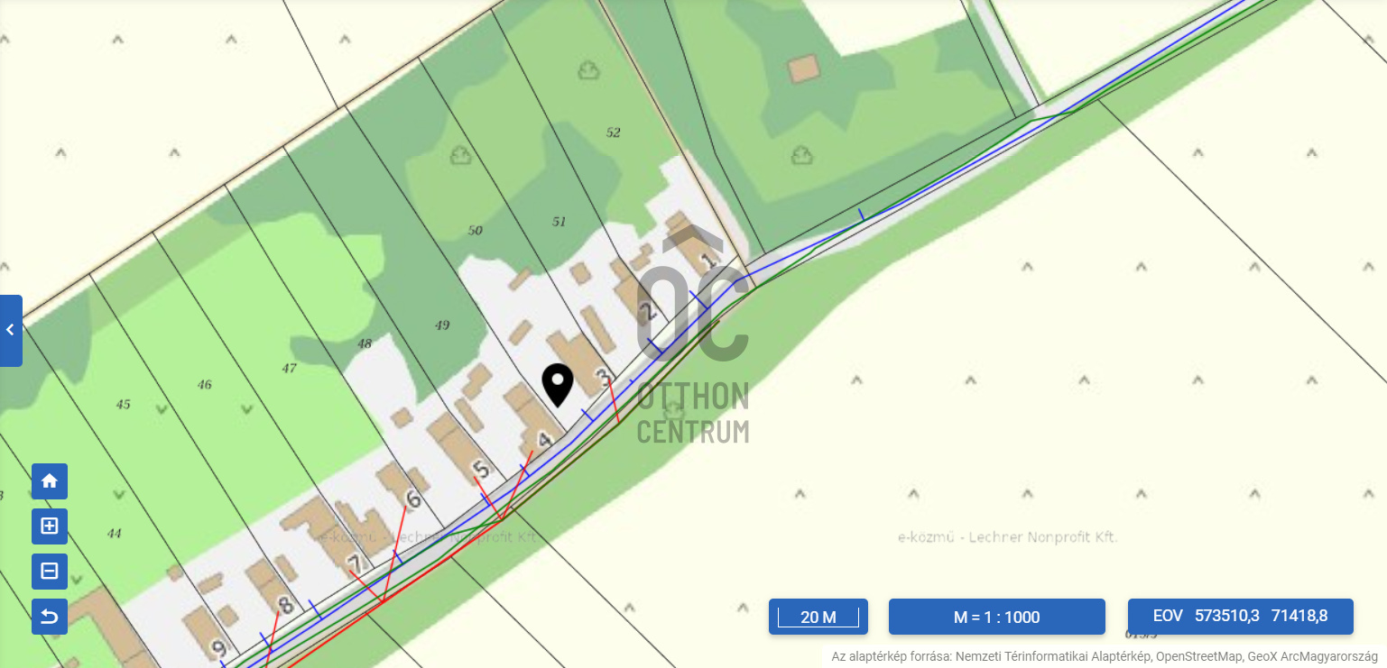Click the tree symbol in parcel 52
This screenshot has width=1387, height=668.
coord(589,69)
